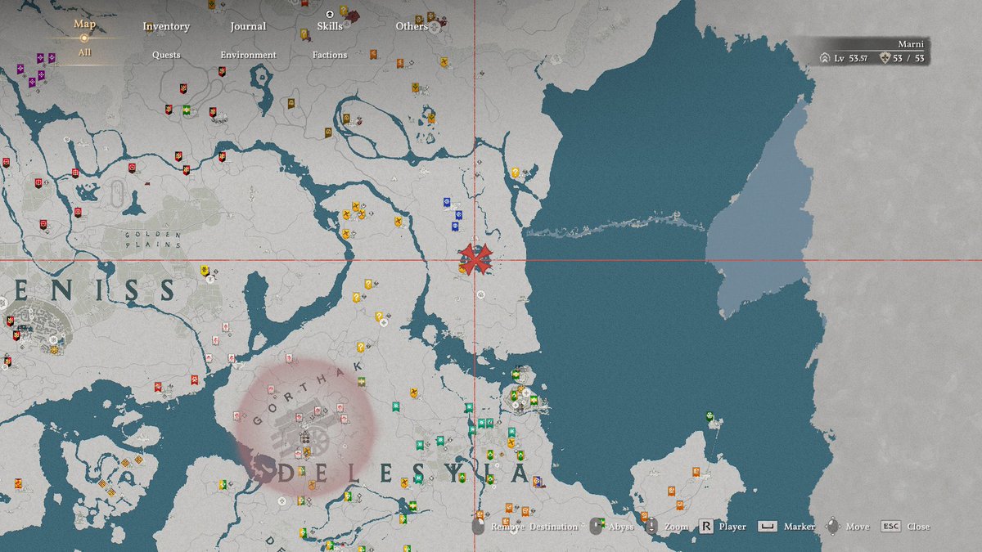
Task: Click yellow question-mark banner beside the eastern lake
Action: pos(515,173)
